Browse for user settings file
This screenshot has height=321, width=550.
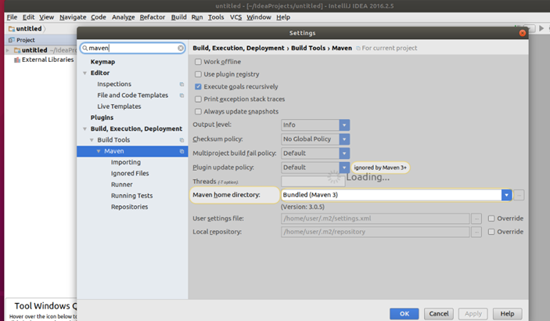[476, 218]
